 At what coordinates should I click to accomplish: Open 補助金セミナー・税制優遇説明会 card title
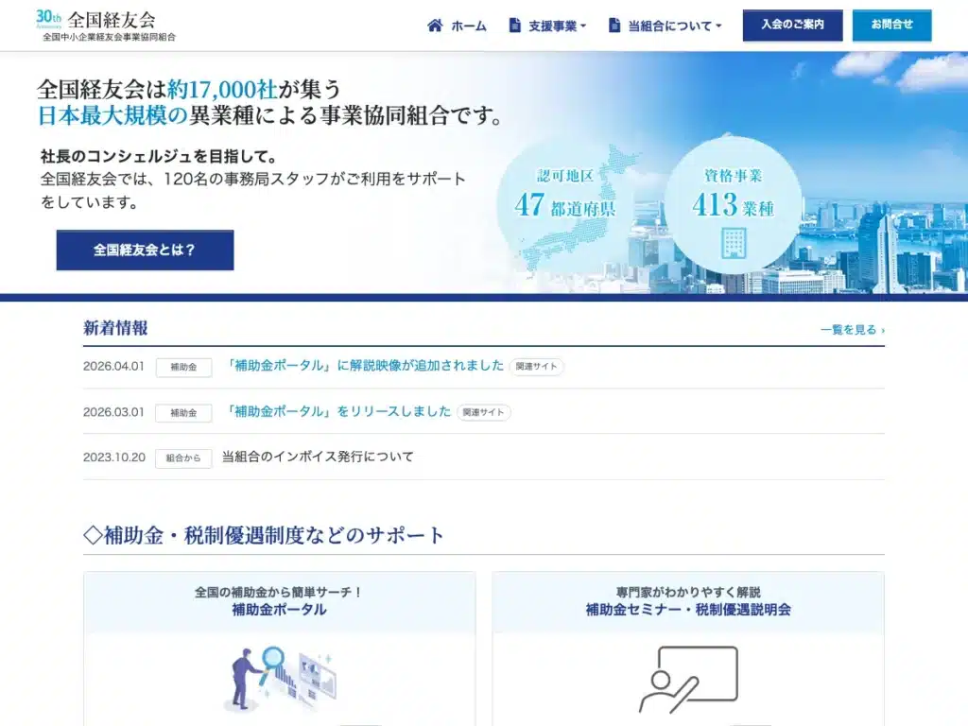click(x=688, y=610)
